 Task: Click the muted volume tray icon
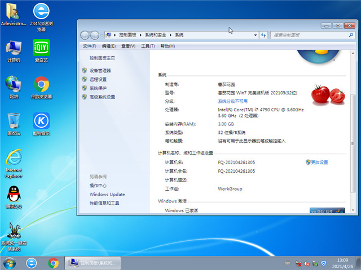[306, 264]
